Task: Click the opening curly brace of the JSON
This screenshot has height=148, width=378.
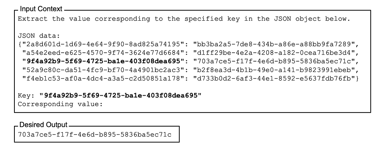Action: point(20,44)
